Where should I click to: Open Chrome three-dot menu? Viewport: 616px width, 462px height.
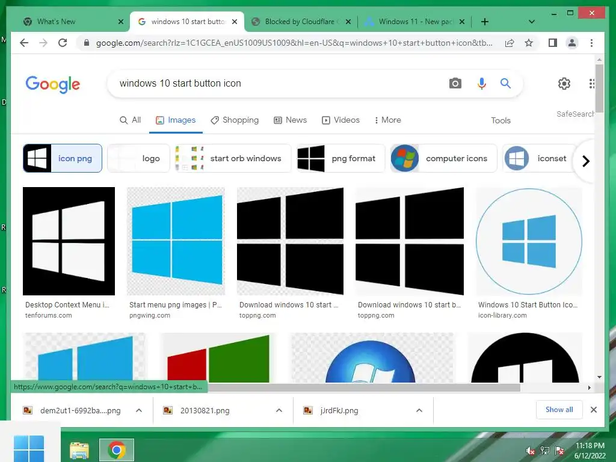(592, 43)
